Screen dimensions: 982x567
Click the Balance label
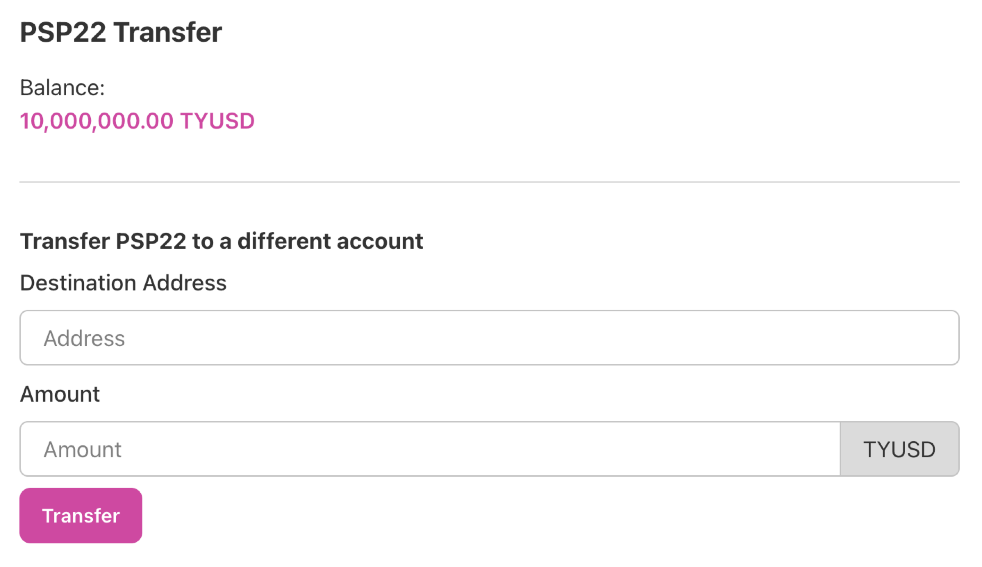(x=62, y=88)
